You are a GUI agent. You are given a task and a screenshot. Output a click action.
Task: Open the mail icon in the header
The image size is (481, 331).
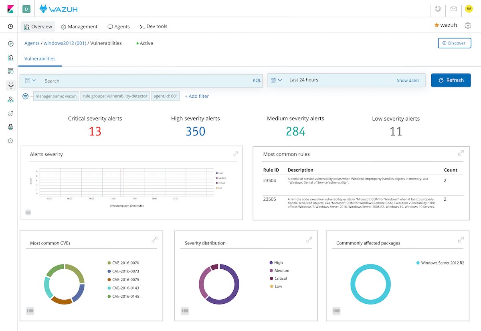(x=454, y=9)
